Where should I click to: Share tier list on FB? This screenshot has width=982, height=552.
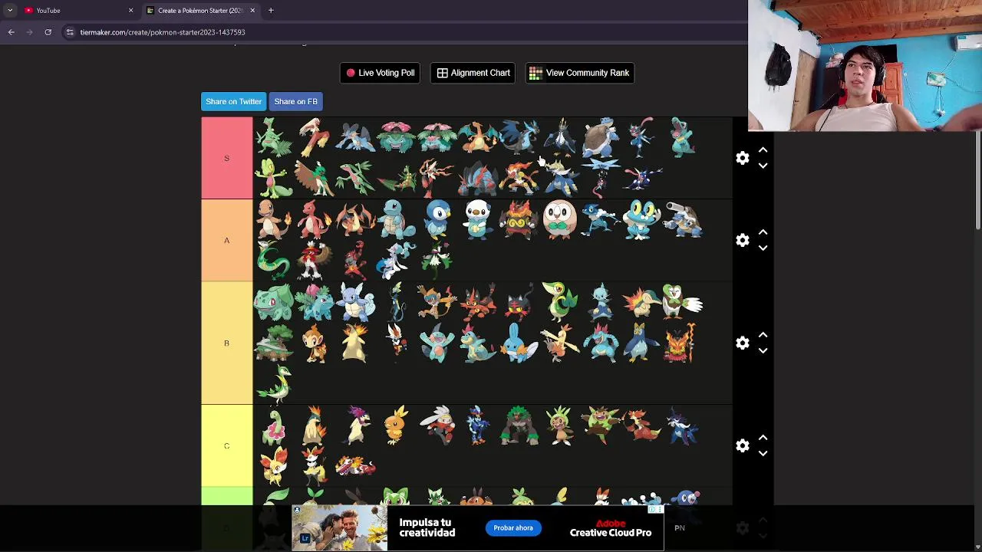click(295, 101)
